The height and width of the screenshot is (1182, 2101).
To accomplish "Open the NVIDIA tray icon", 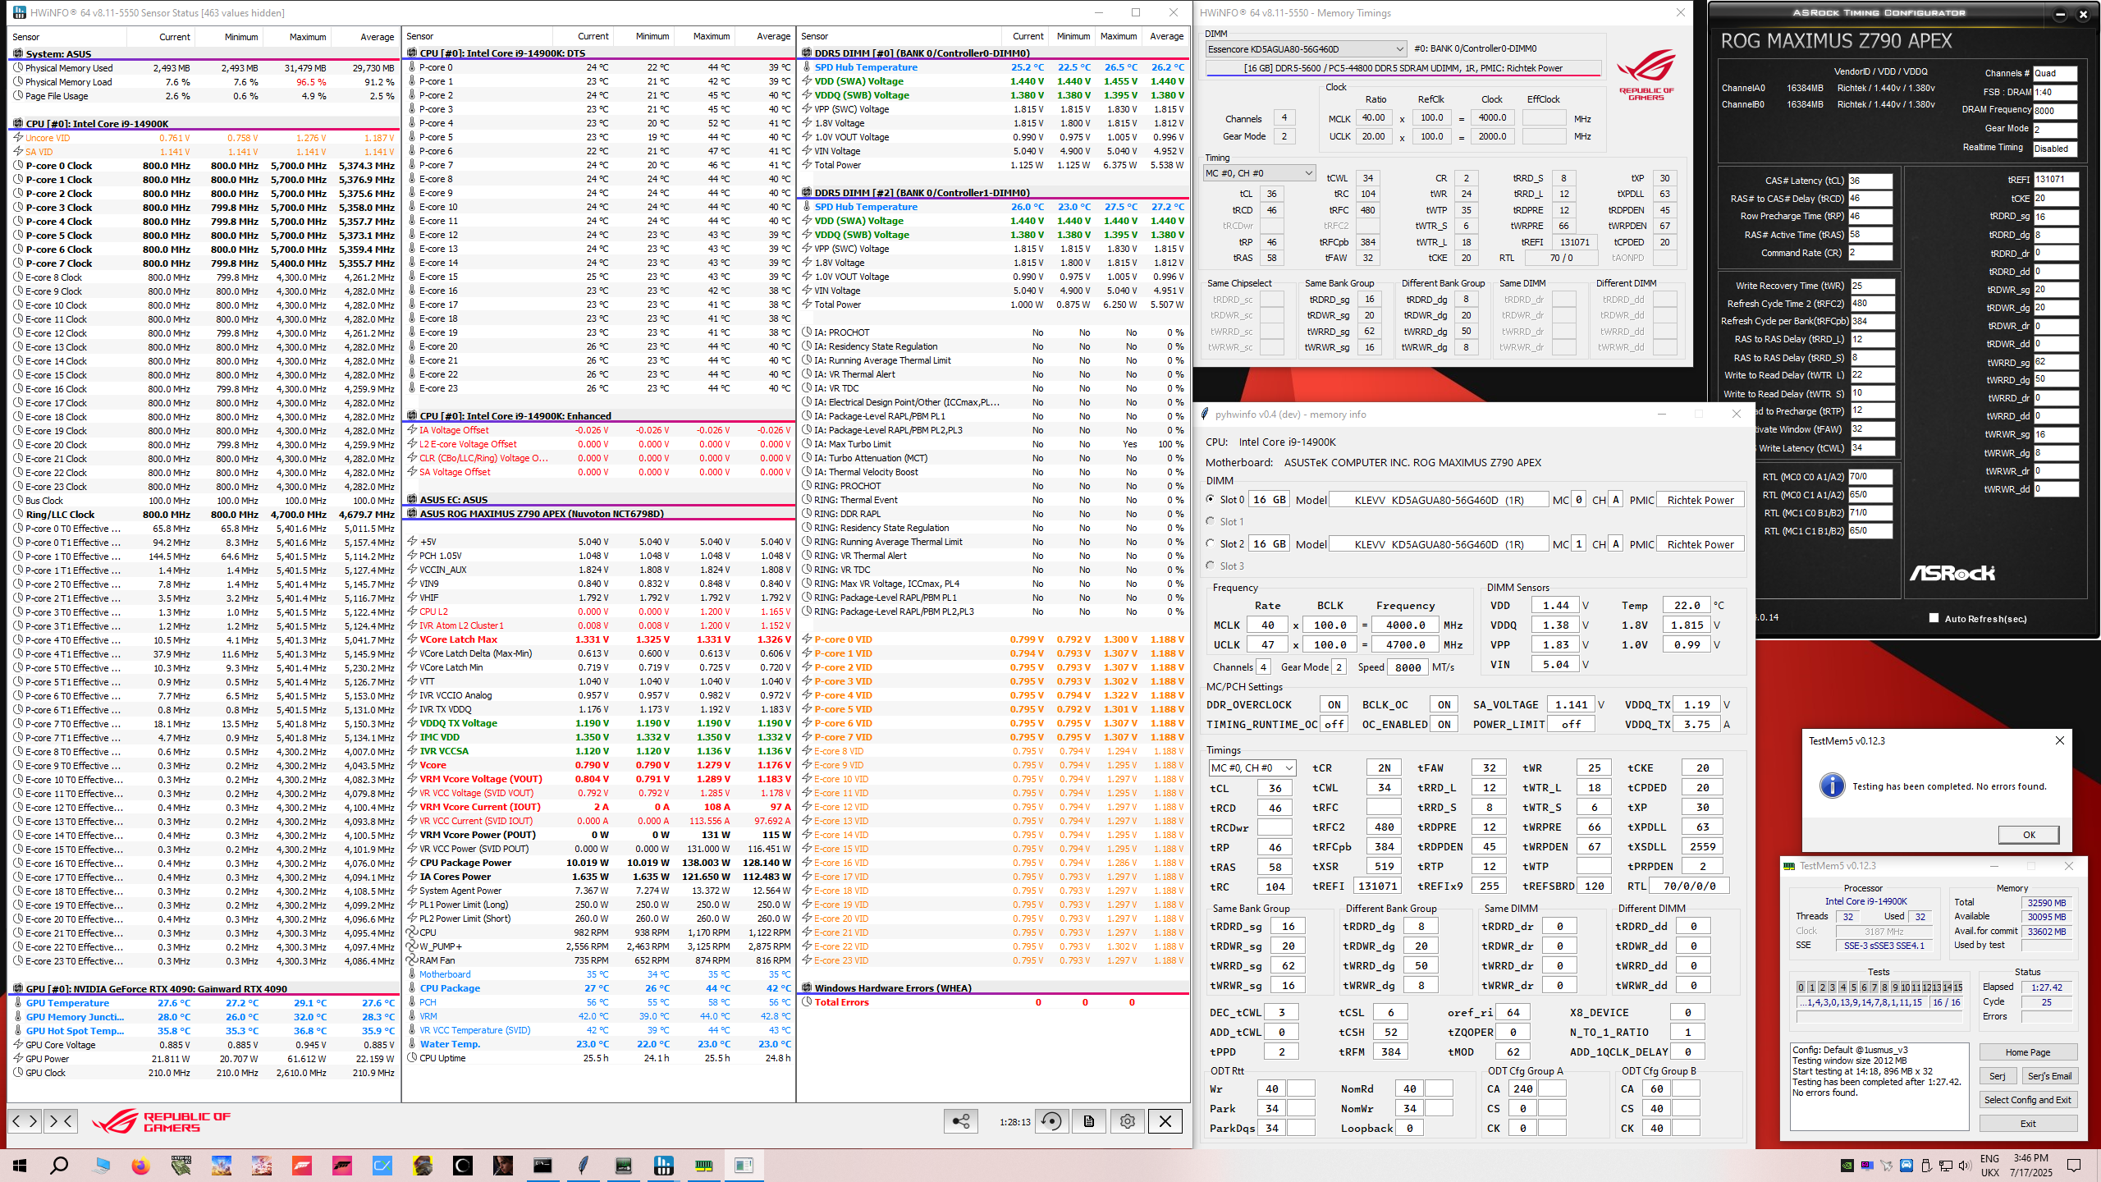I will (x=1847, y=1166).
